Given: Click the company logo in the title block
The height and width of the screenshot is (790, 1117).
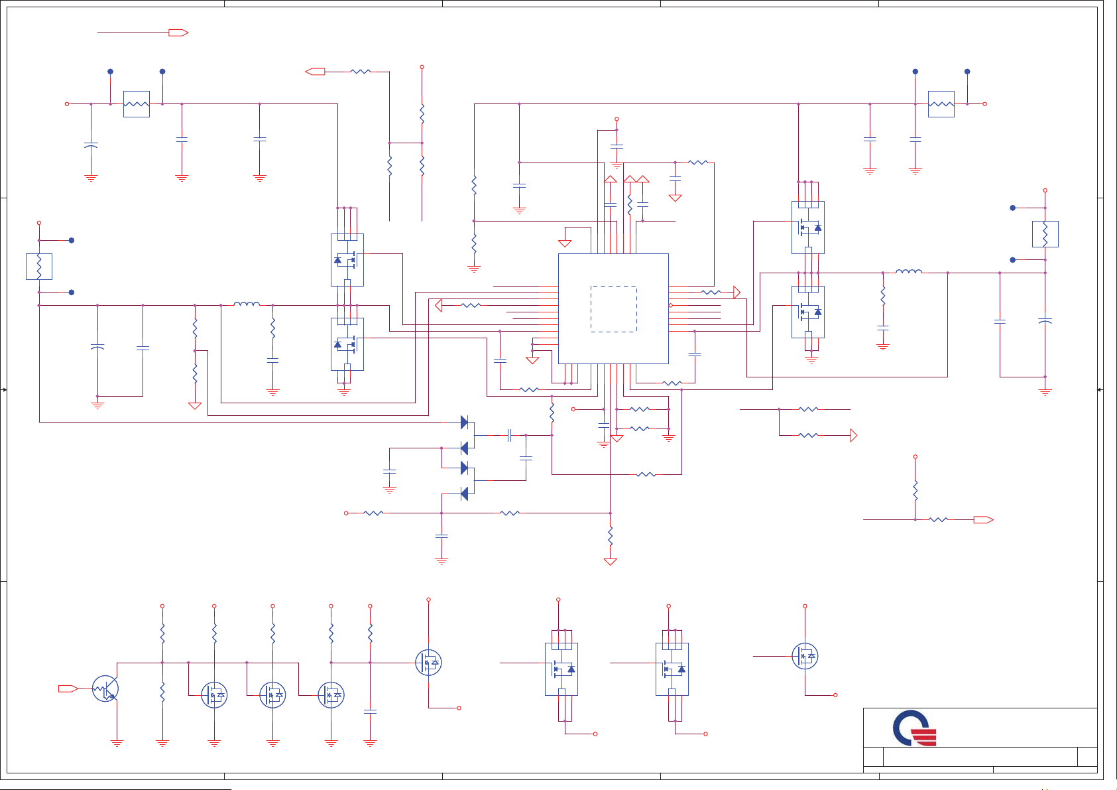Looking at the screenshot, I should pyautogui.click(x=915, y=728).
